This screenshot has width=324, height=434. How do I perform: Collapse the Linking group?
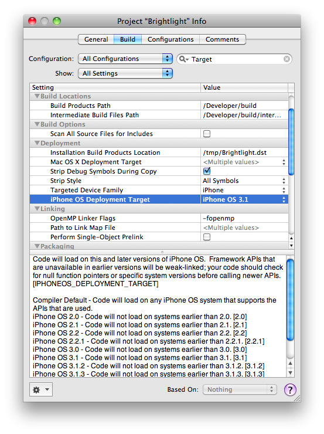pos(37,209)
